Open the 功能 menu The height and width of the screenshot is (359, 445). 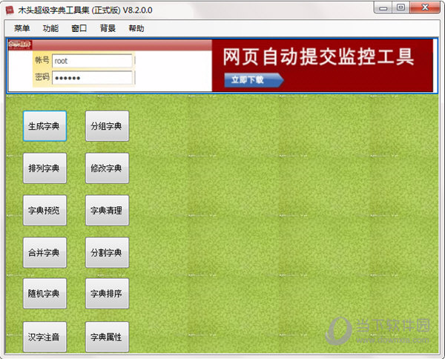pos(50,28)
